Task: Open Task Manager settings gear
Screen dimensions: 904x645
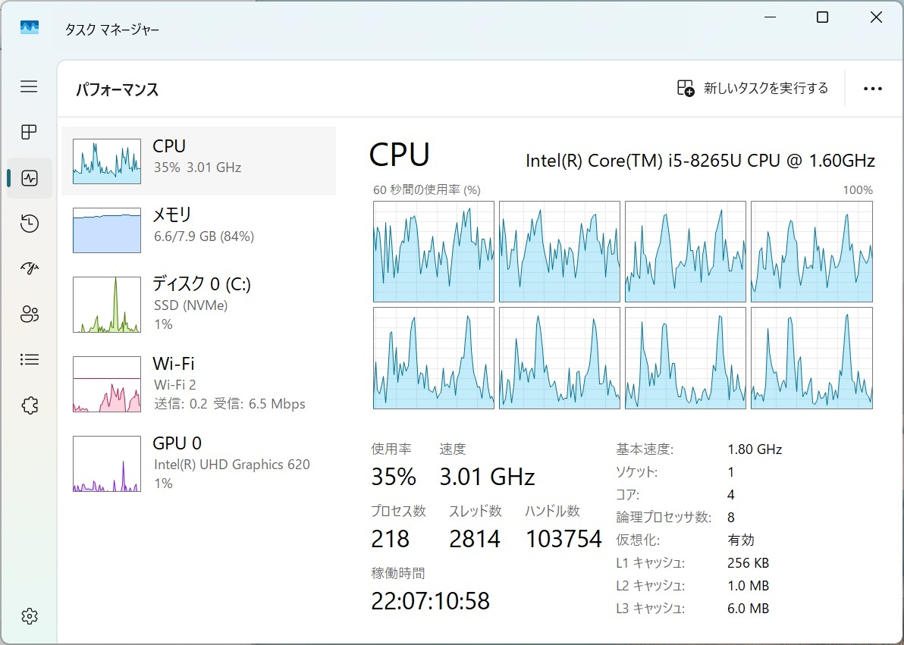Action: point(30,616)
